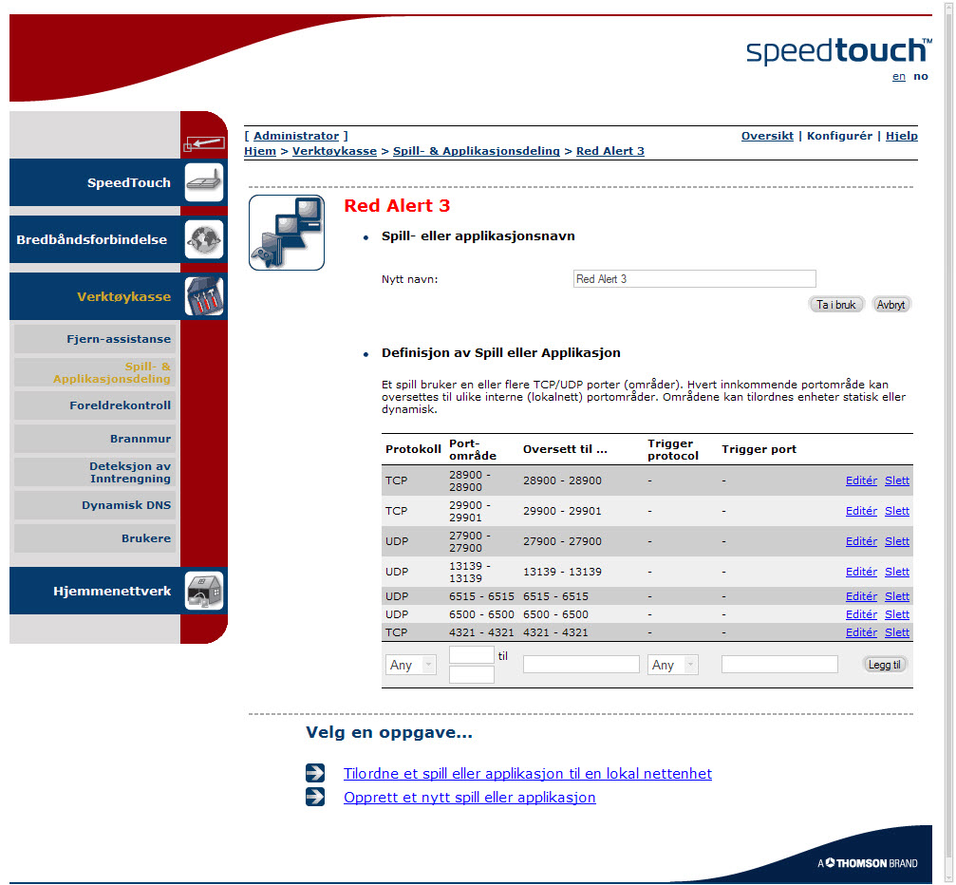Viewport: 956px width, 885px height.
Task: Delete the TCP 28900 port rule
Action: coord(897,480)
